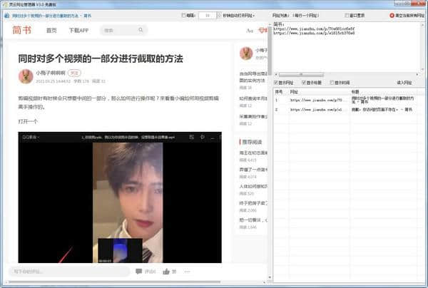Click the 读入网址 load URLs button
The width and height of the screenshot is (428, 288).
pyautogui.click(x=404, y=83)
